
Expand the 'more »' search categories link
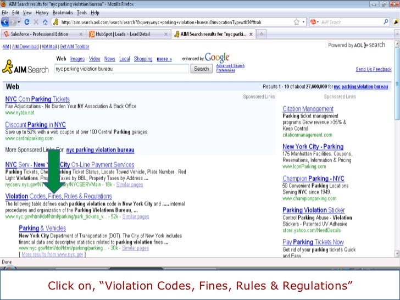tap(164, 59)
